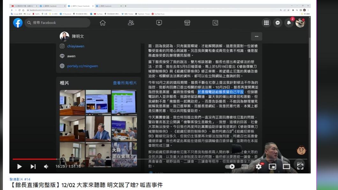Image resolution: width=338 pixels, height=190 pixels.
Task: Click the highlighted text 於是撥電話給館長聲自己平反
Action: point(221,92)
